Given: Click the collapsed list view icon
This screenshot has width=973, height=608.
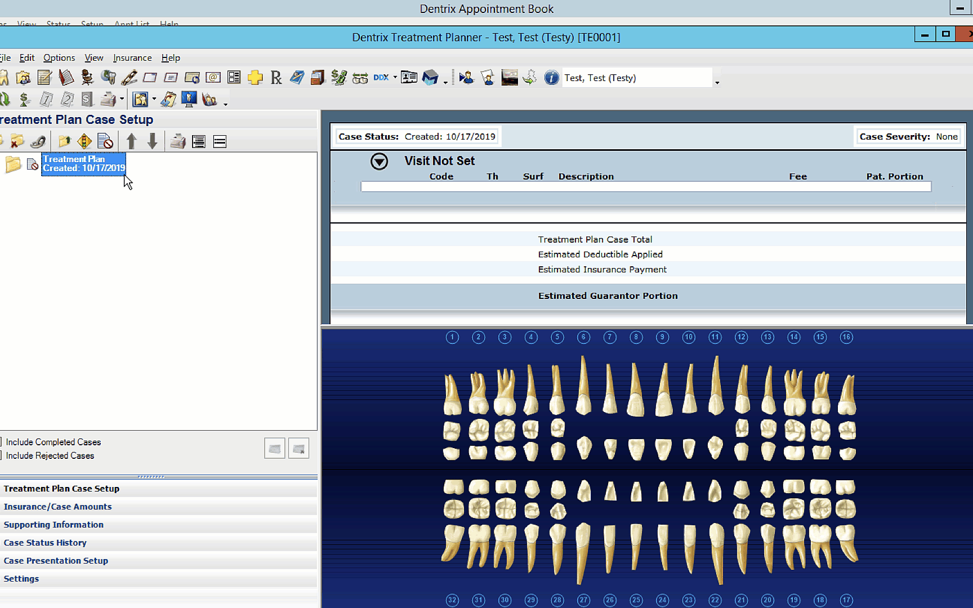Looking at the screenshot, I should click(x=220, y=141).
